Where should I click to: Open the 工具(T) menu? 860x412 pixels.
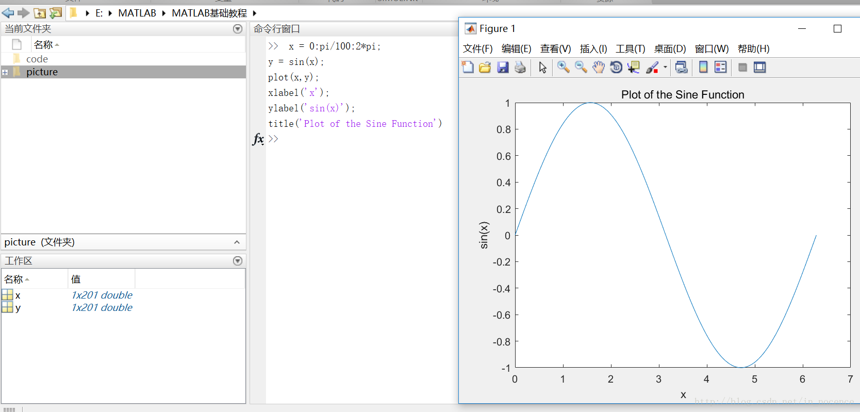(x=630, y=49)
